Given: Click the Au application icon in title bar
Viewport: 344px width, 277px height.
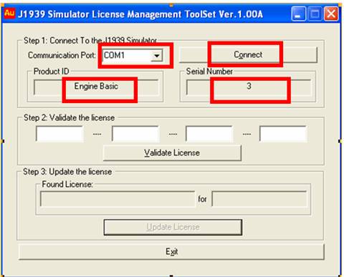Looking at the screenshot, I should [x=9, y=13].
